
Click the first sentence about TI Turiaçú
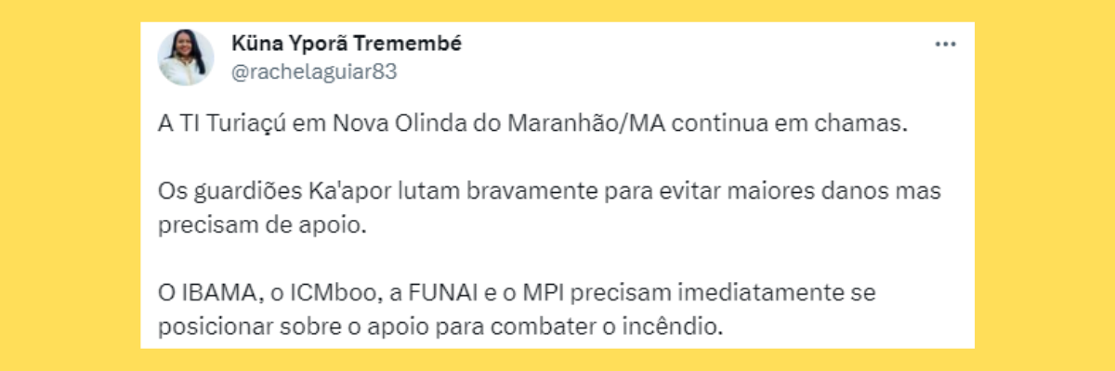531,125
